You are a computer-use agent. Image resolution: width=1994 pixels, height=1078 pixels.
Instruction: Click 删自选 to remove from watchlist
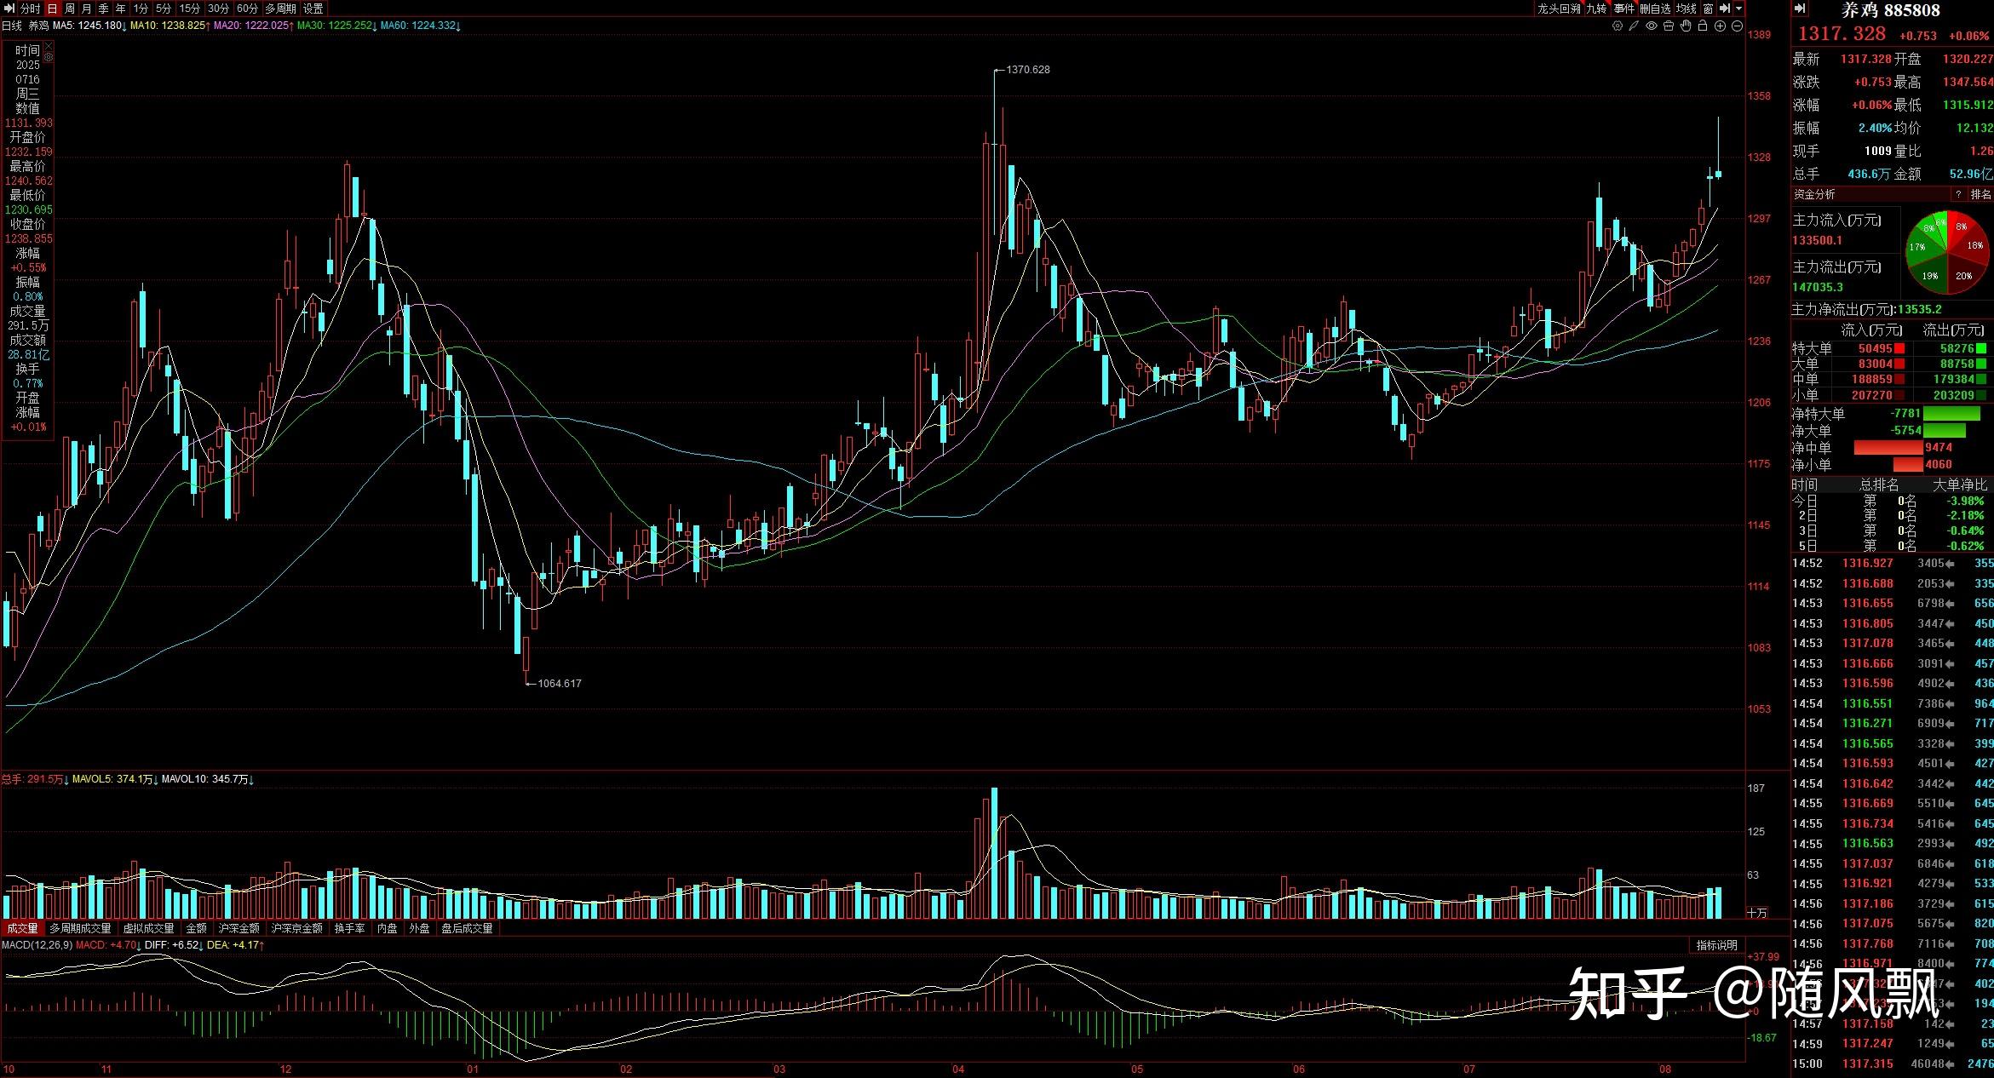tap(1655, 9)
